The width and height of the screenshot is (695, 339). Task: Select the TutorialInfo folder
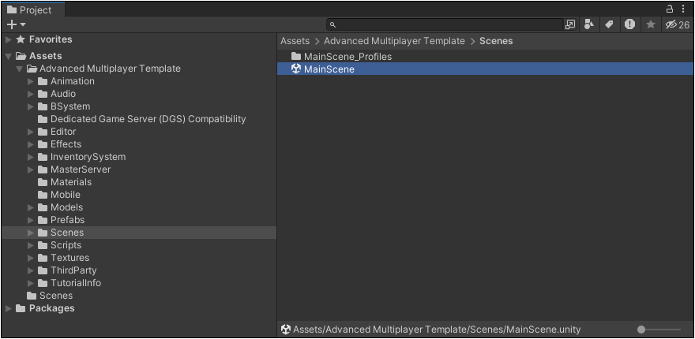coord(139,283)
